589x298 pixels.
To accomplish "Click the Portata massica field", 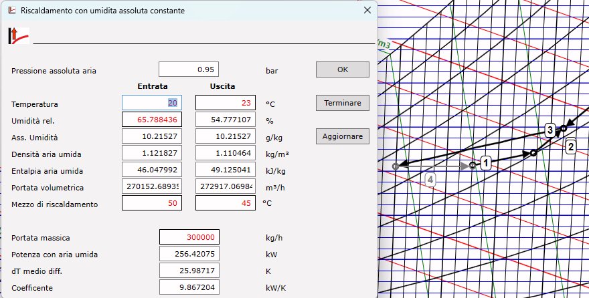I will click(x=189, y=237).
